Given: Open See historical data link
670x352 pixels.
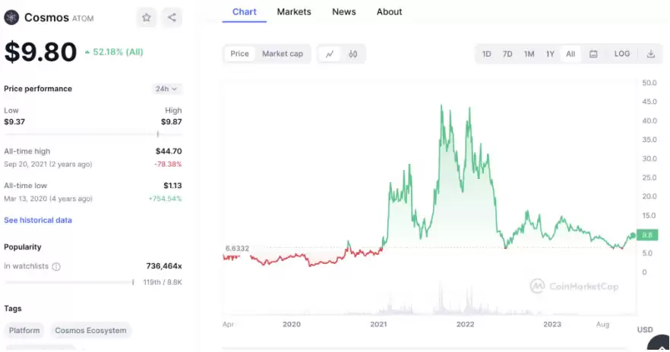Looking at the screenshot, I should coord(38,220).
